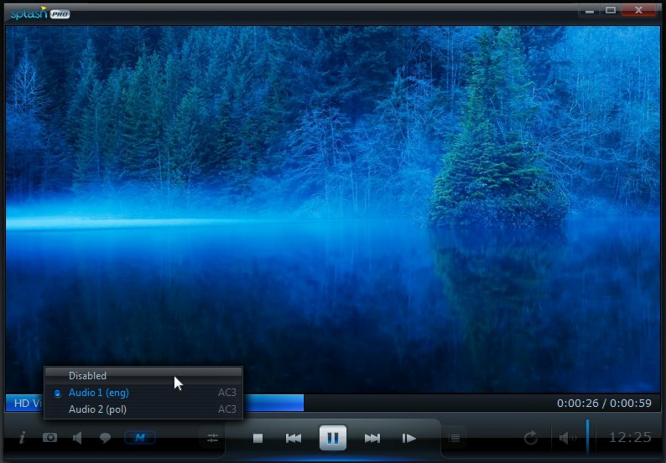Select Audio 2 (pol) track
This screenshot has height=463, width=666.
pyautogui.click(x=144, y=409)
